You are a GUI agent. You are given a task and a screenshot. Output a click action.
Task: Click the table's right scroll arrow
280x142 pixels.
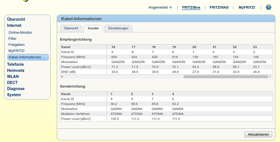coord(270,77)
